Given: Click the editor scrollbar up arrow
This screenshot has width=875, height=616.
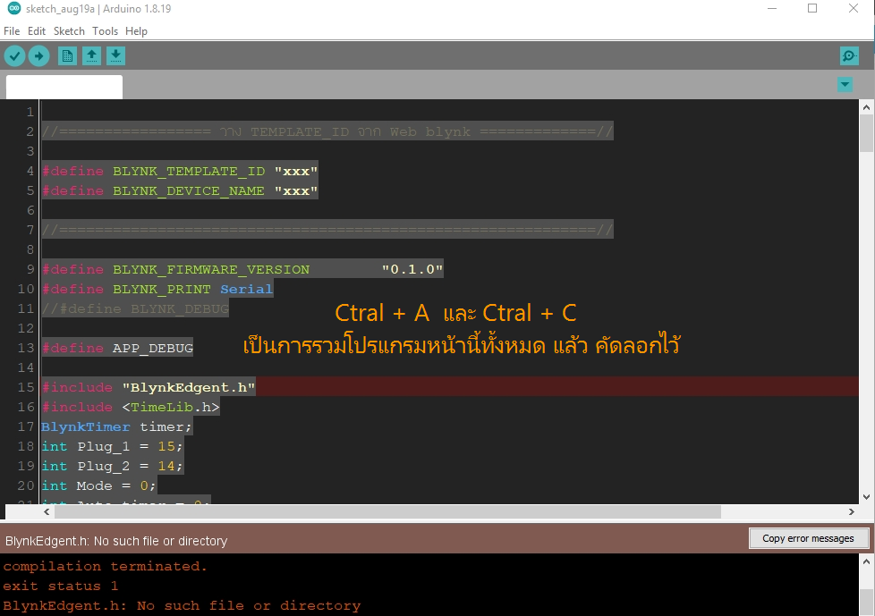Looking at the screenshot, I should point(866,107).
